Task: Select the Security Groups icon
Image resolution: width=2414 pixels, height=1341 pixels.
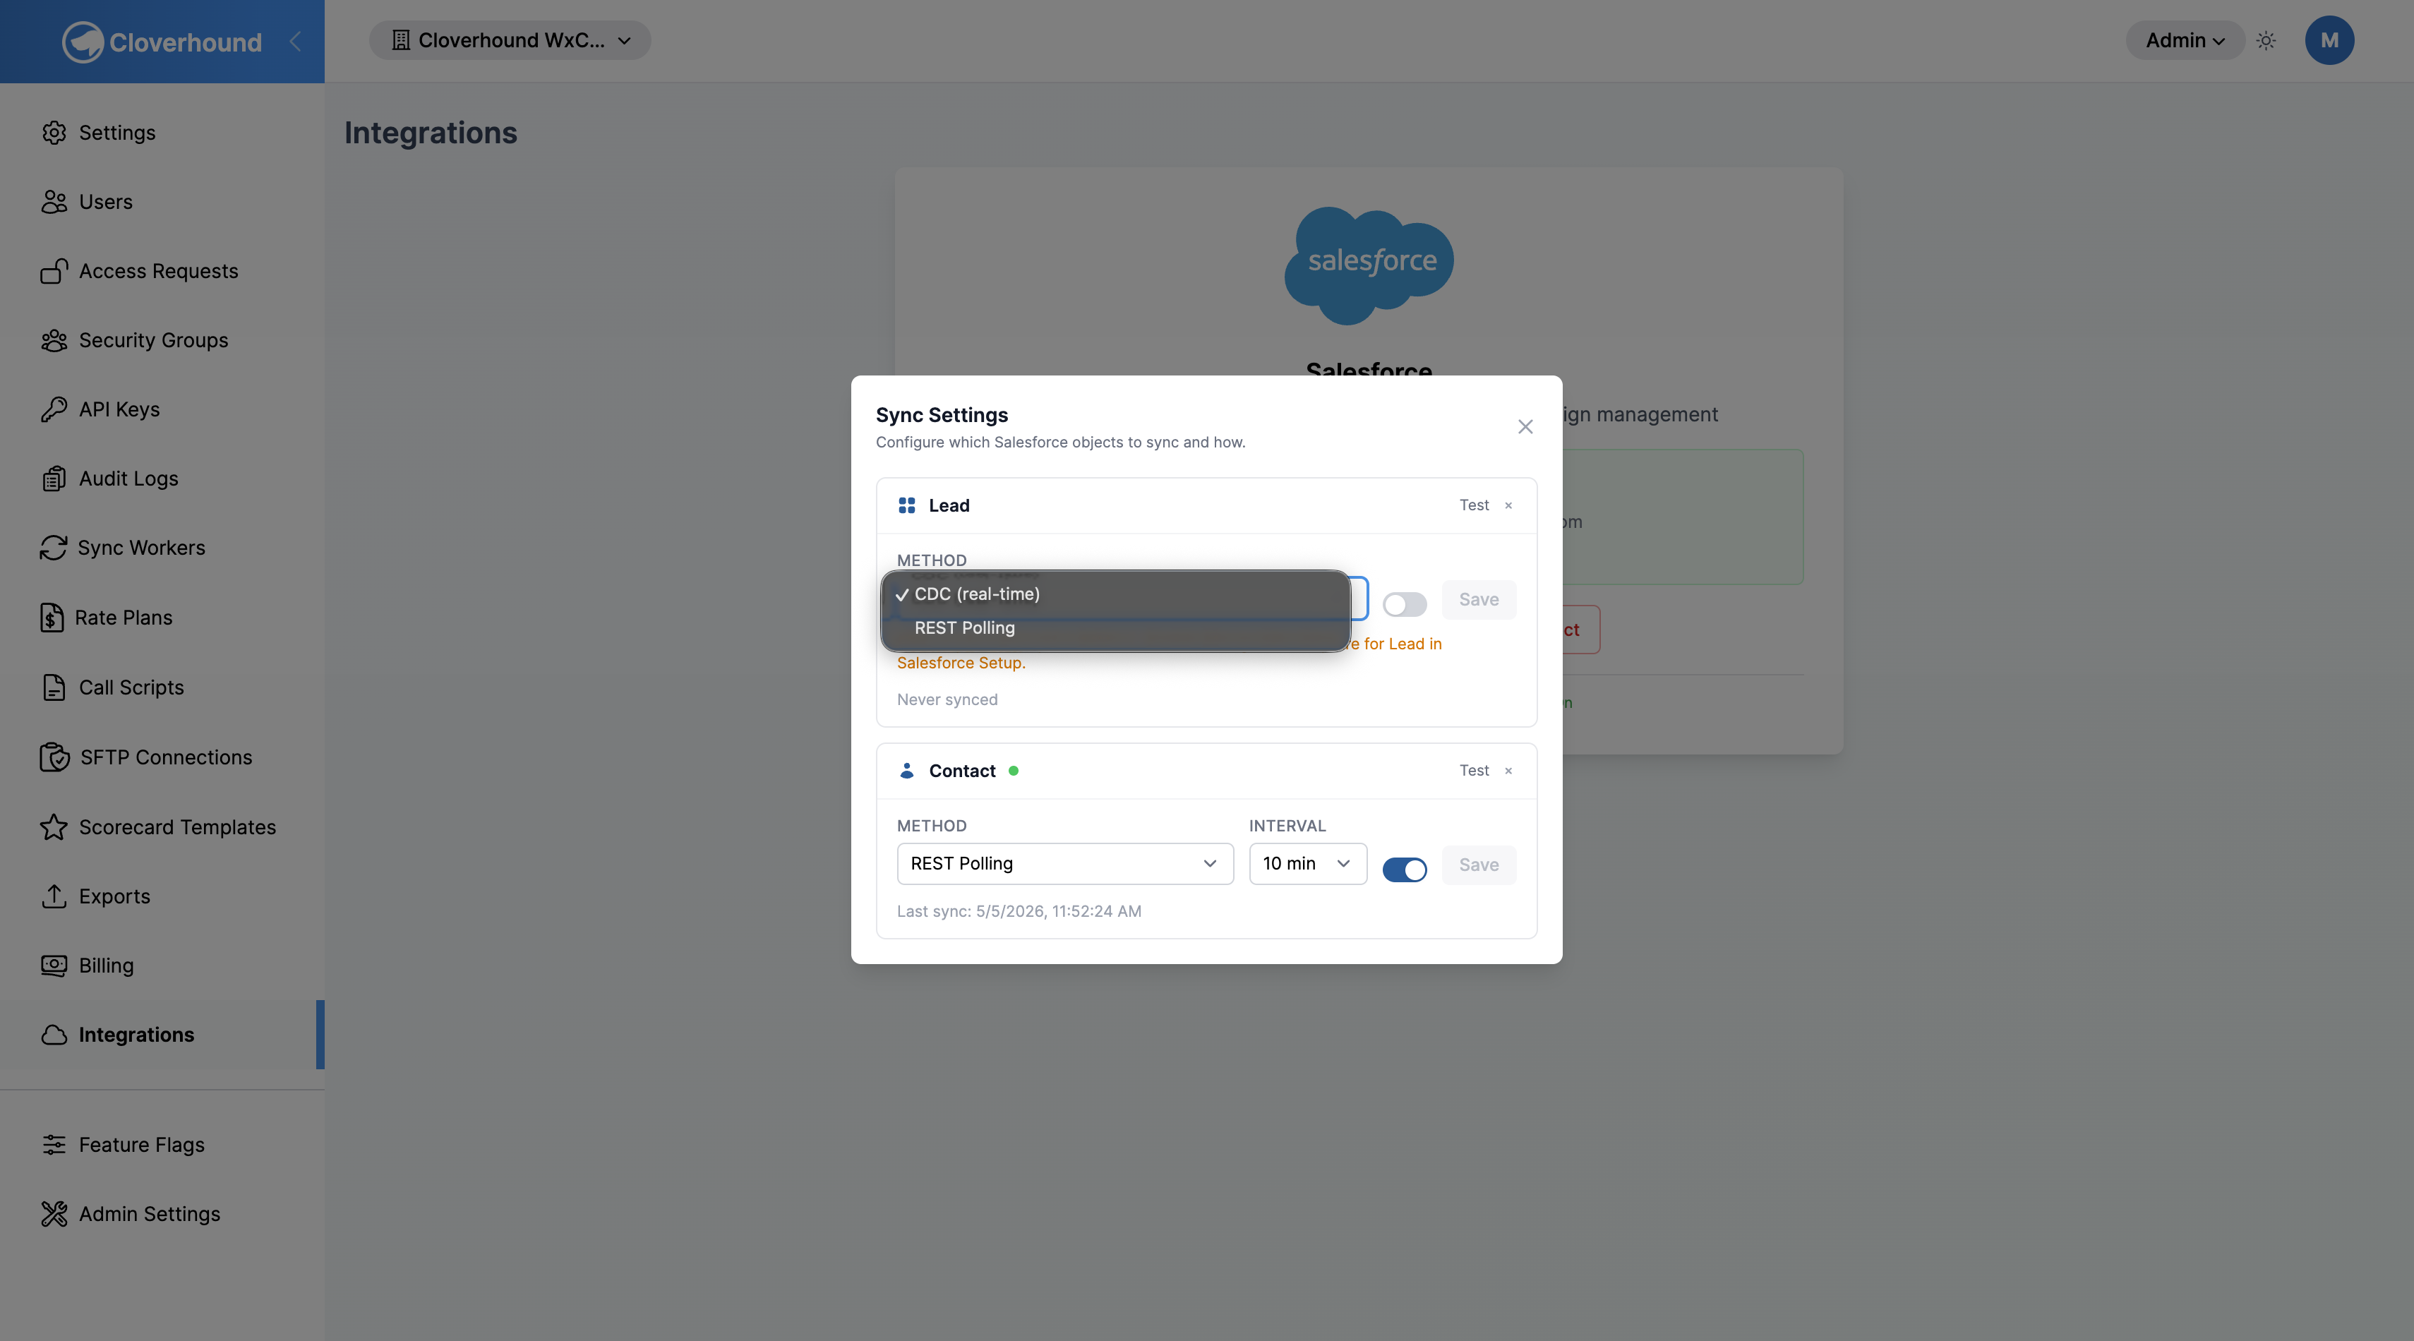Action: pyautogui.click(x=54, y=340)
